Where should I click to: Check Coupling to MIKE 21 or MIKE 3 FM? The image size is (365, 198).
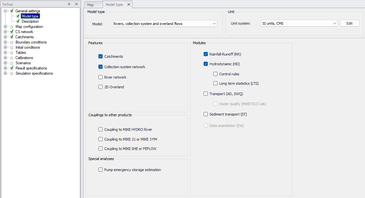pos(101,139)
